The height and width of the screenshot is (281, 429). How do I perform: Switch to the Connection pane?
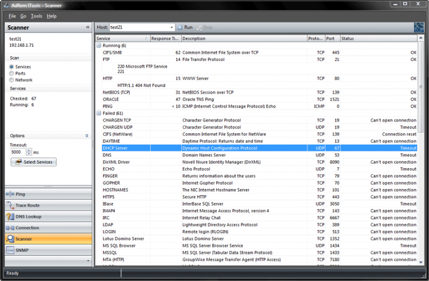(48, 228)
